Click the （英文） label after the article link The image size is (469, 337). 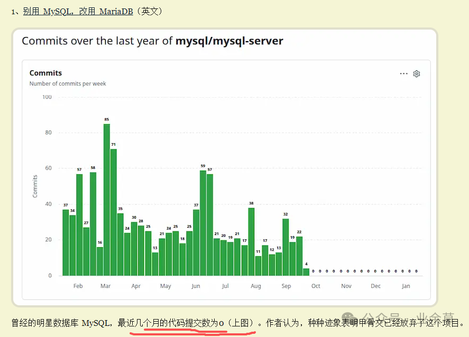tap(150, 11)
